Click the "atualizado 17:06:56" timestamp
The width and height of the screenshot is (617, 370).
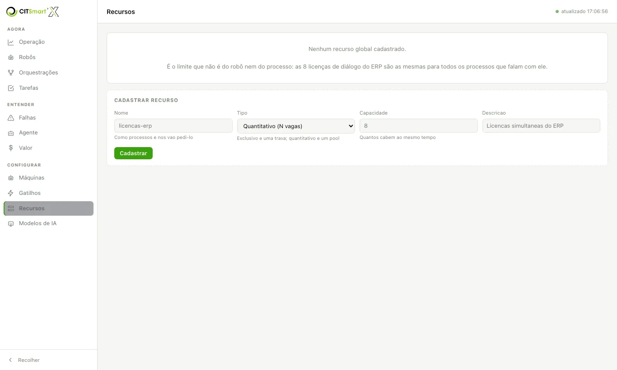[584, 12]
